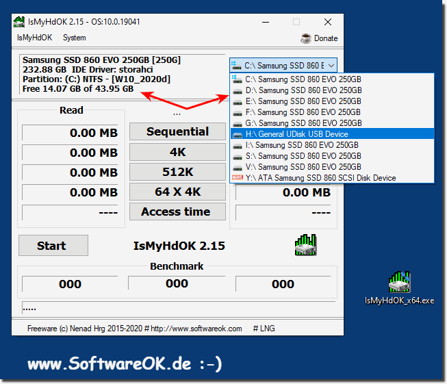The width and height of the screenshot is (447, 384).
Task: Click the 4K test button
Action: click(177, 152)
